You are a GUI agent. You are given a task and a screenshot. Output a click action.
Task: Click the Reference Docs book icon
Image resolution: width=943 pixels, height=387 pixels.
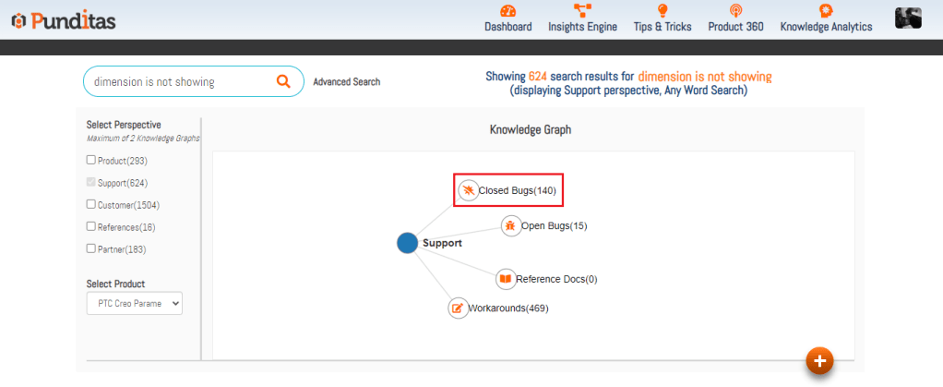[505, 279]
